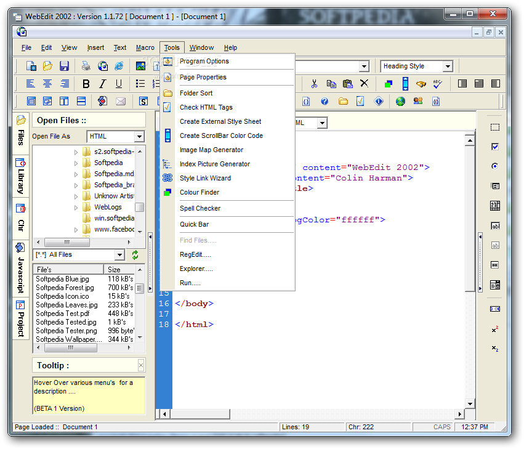
Task: Open the Macro menu
Action: [145, 47]
